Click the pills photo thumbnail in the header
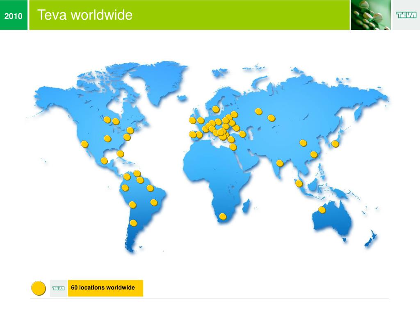This screenshot has width=420, height=315. click(371, 15)
